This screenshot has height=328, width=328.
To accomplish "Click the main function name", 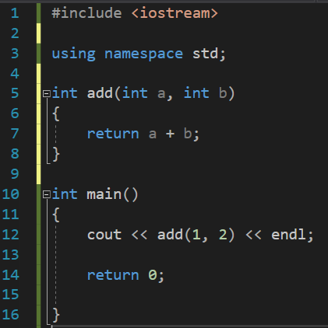I will pyautogui.click(x=104, y=194).
